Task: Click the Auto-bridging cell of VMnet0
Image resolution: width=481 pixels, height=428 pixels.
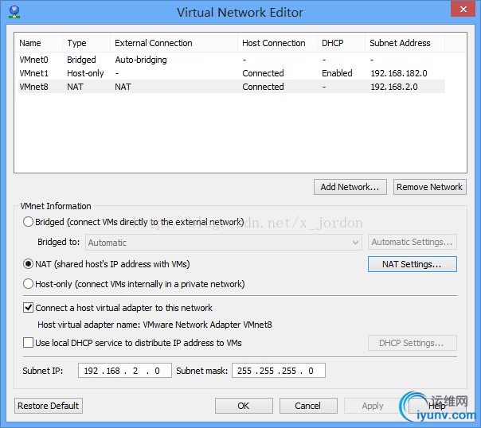Action: point(141,60)
